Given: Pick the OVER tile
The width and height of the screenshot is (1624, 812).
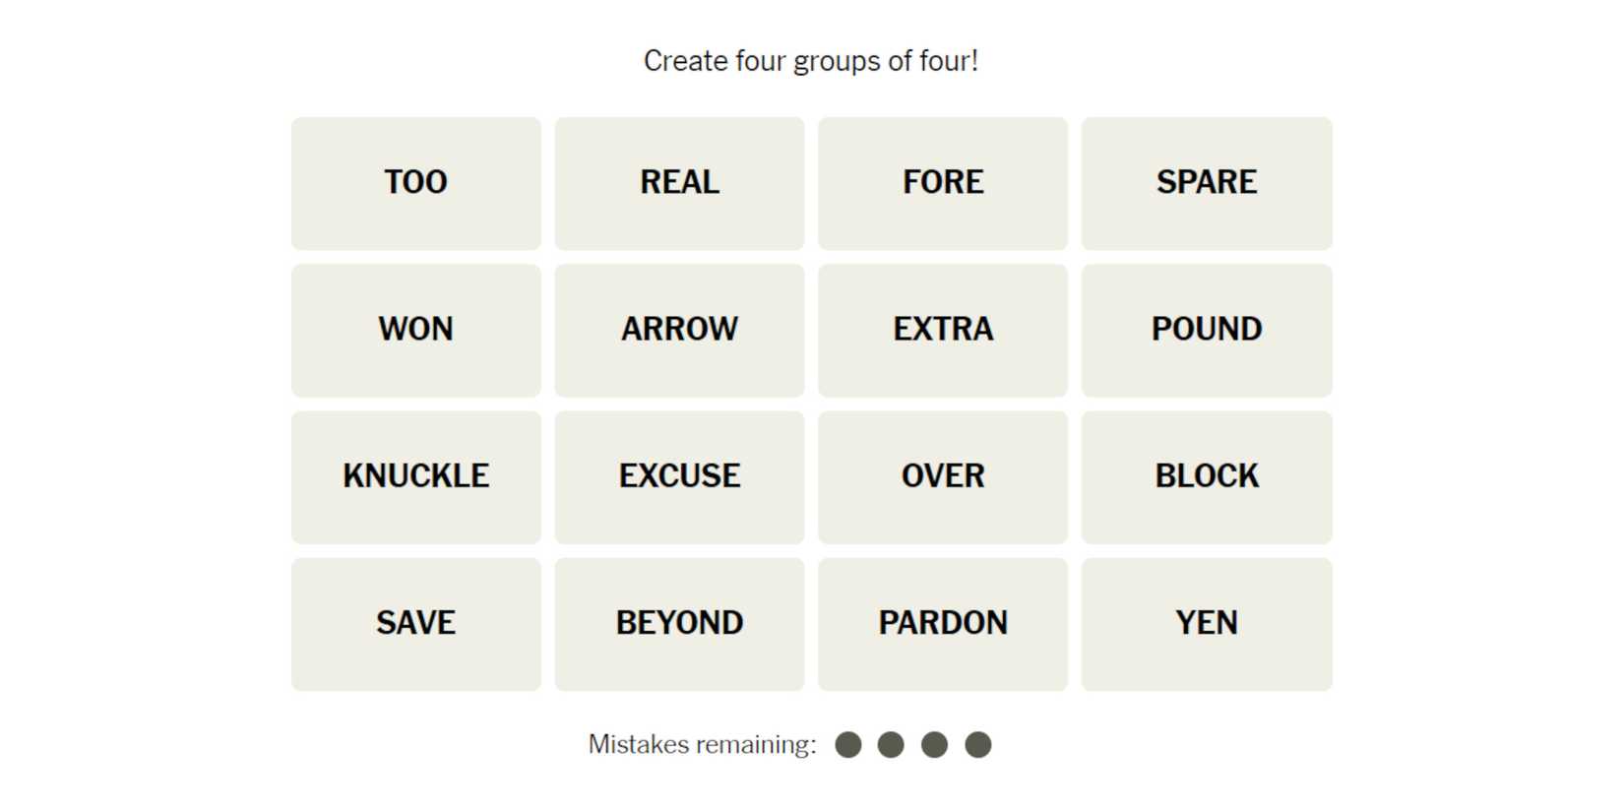Looking at the screenshot, I should pyautogui.click(x=942, y=476).
